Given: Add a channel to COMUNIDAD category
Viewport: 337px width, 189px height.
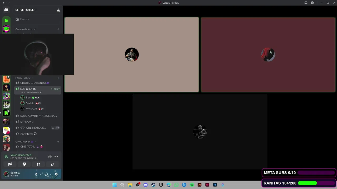Looking at the screenshot, I should click(58, 142).
